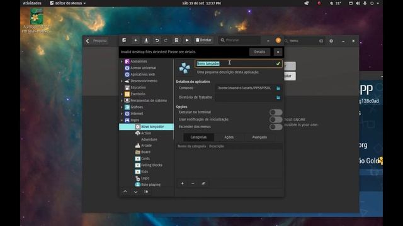
Task: Open the system menu arrow in top bar
Action: (x=378, y=3)
